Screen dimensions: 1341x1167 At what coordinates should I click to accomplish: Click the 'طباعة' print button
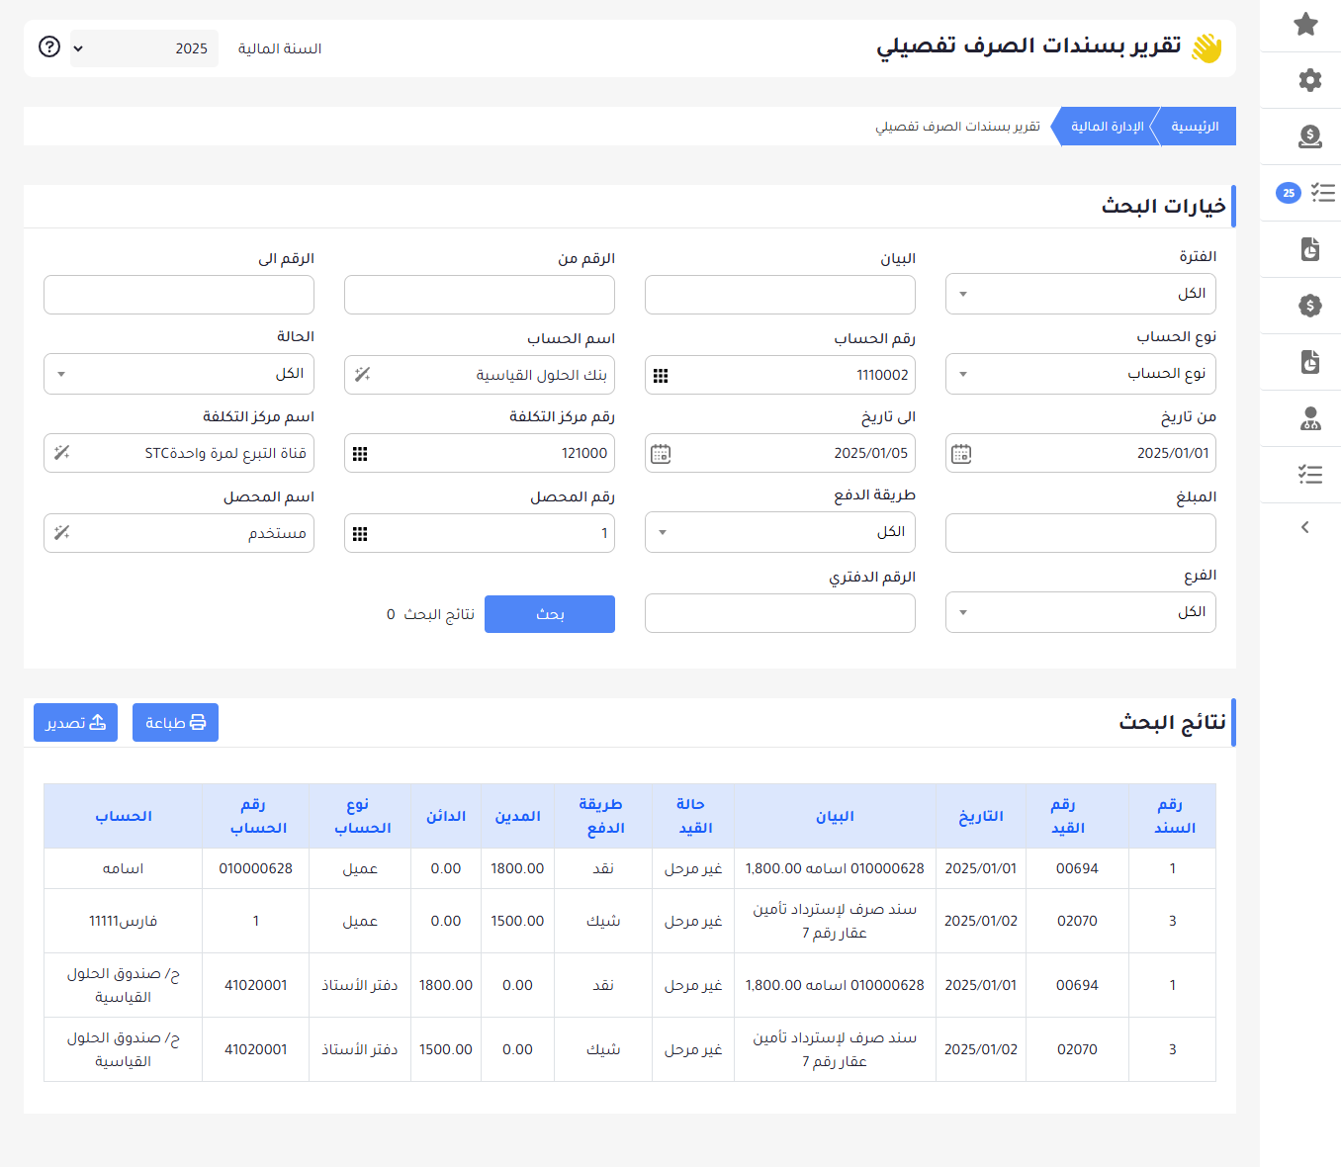[175, 723]
